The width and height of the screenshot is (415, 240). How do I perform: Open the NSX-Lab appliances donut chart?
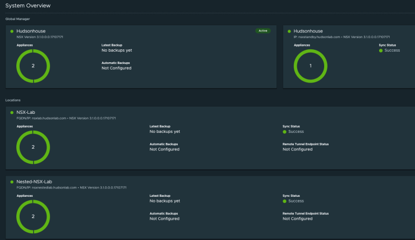(x=34, y=147)
